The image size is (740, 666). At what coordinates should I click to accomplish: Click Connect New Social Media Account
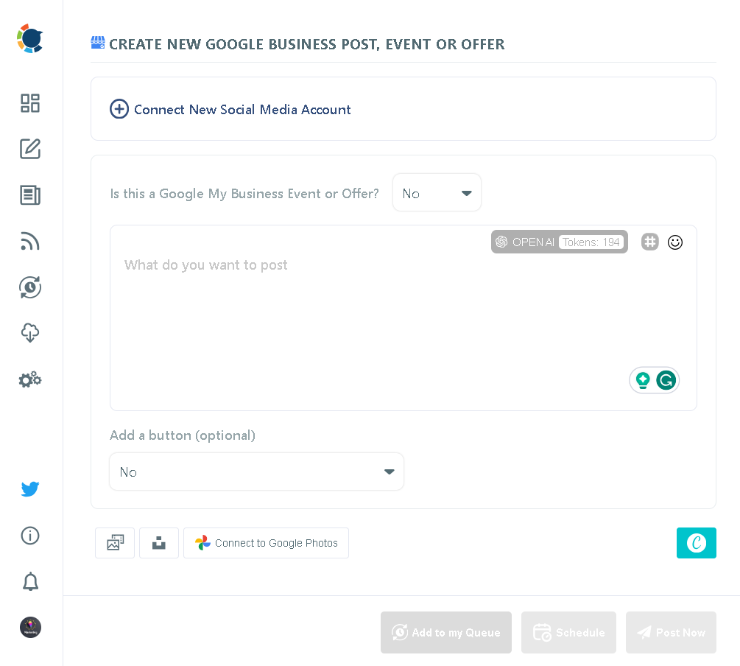[230, 109]
